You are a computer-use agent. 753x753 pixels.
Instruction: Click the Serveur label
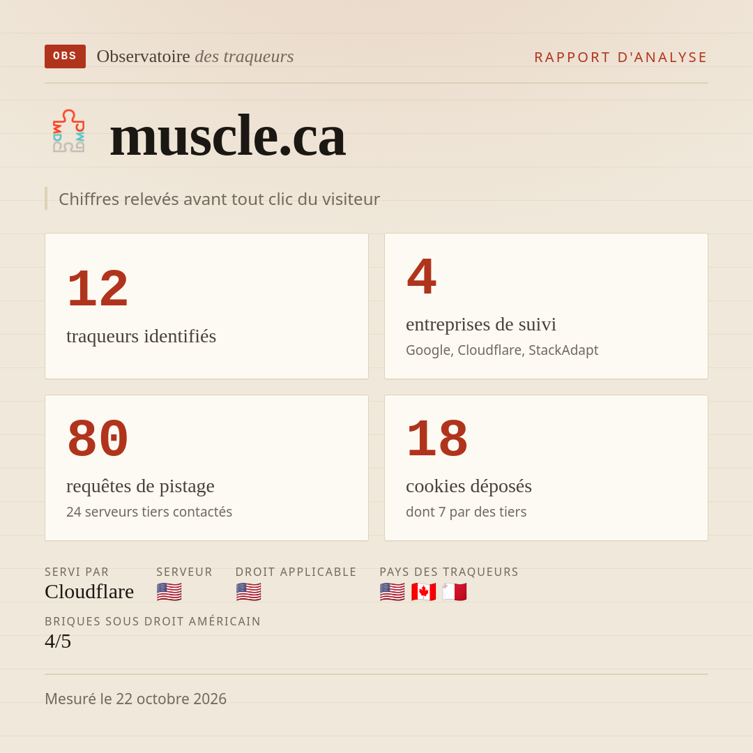184,572
